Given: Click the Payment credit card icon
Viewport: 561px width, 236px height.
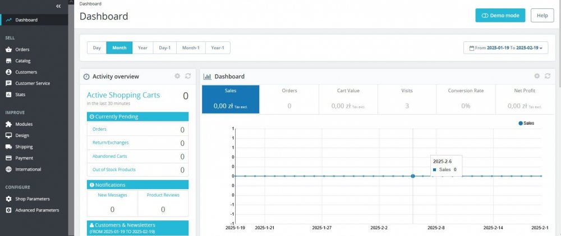Looking at the screenshot, I should [8, 158].
